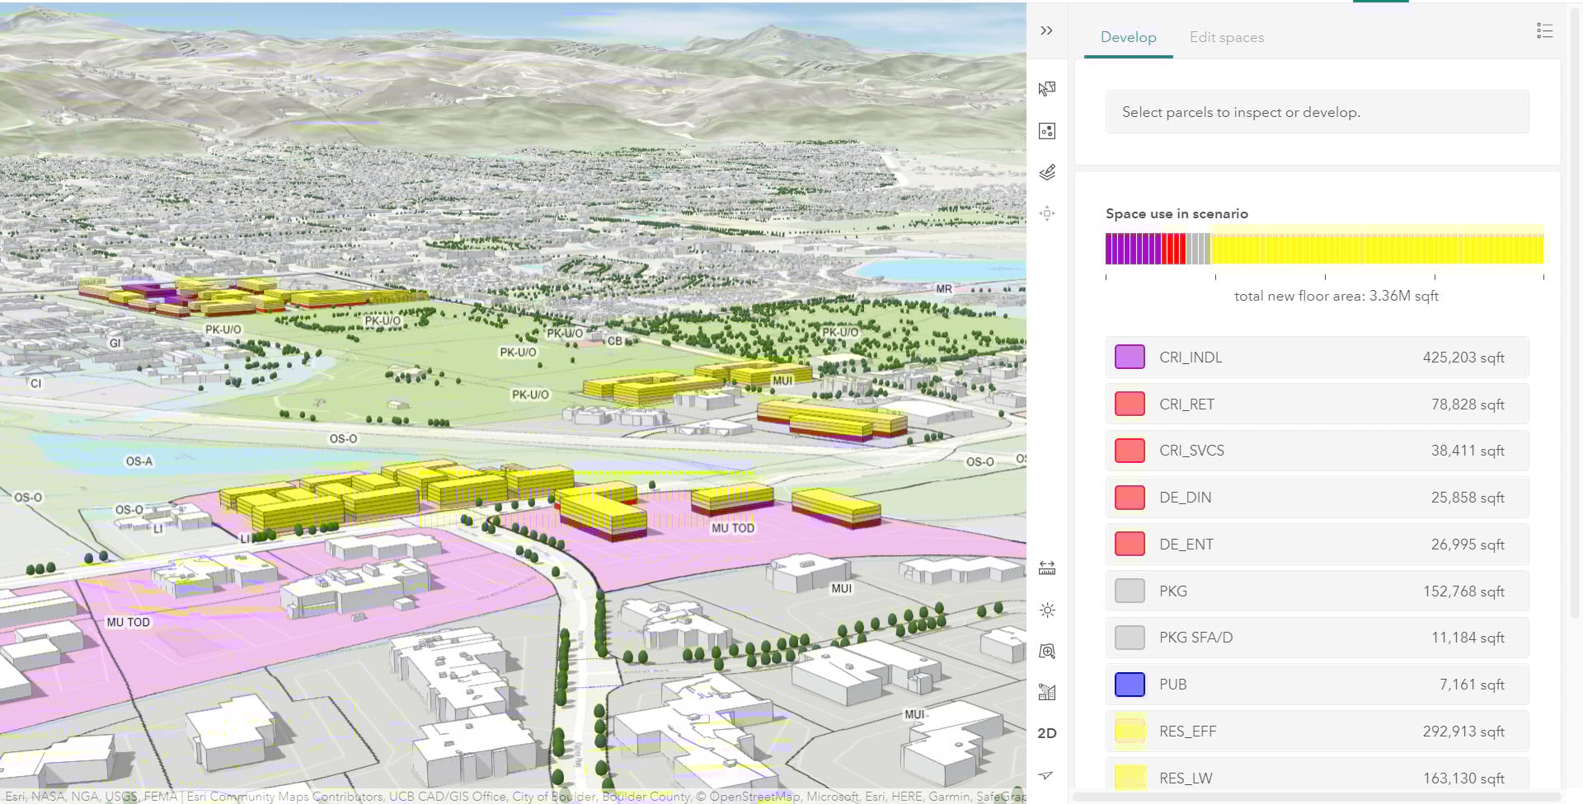Open the daylight settings sun icon

(1046, 610)
